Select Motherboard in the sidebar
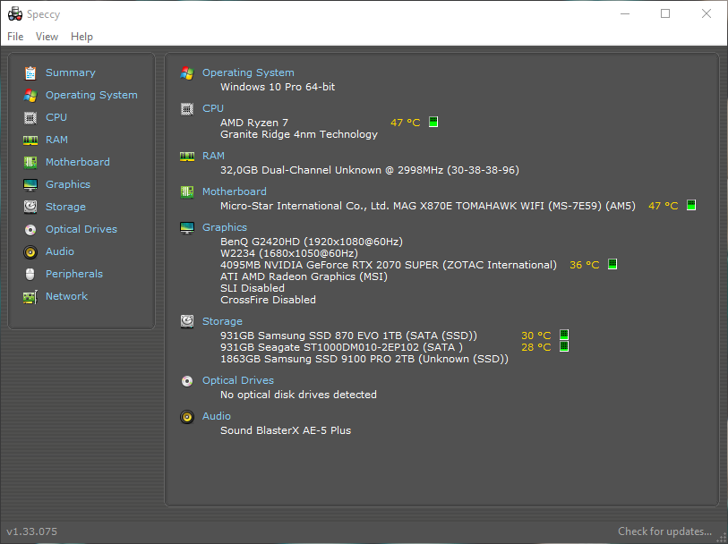The height and width of the screenshot is (544, 728). point(78,162)
